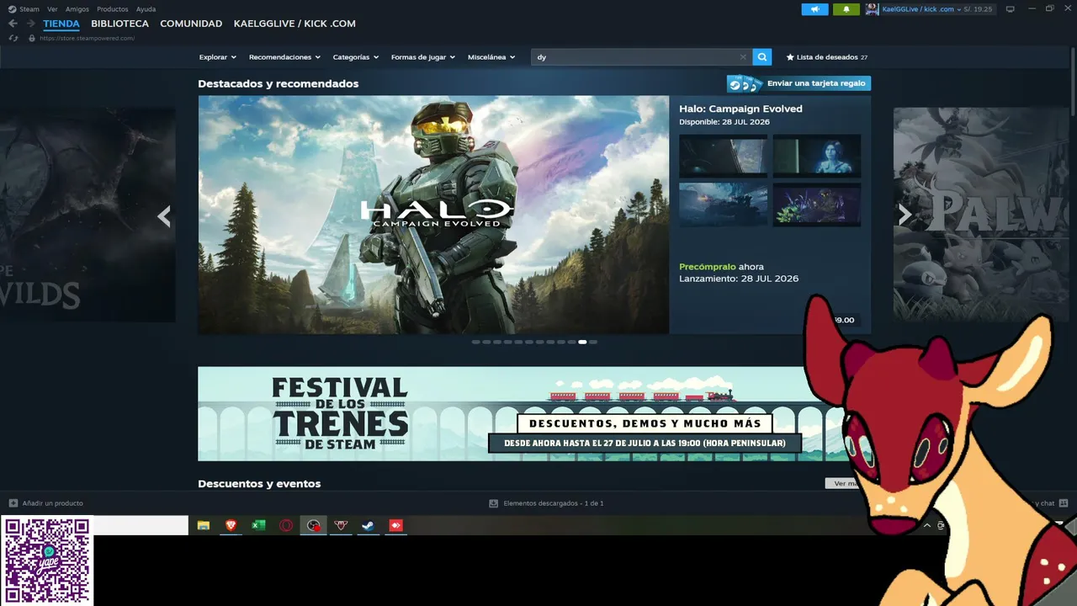Click the Halo Campaign Evolved main capsule image

(x=433, y=215)
